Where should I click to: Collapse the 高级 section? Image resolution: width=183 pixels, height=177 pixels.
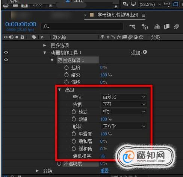(59, 90)
